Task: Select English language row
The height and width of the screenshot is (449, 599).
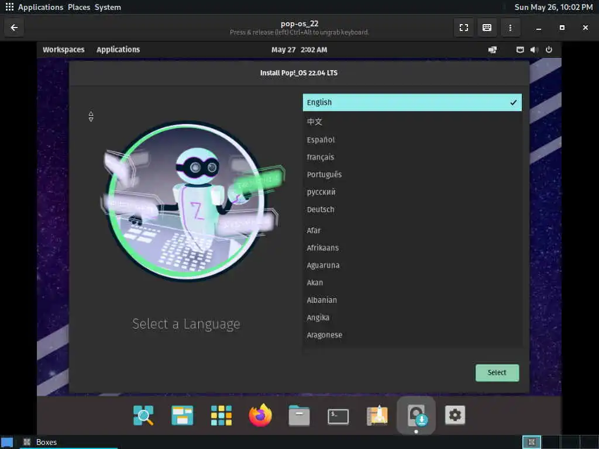Action: [x=412, y=102]
